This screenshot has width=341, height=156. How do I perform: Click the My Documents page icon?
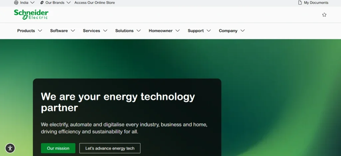click(x=300, y=3)
